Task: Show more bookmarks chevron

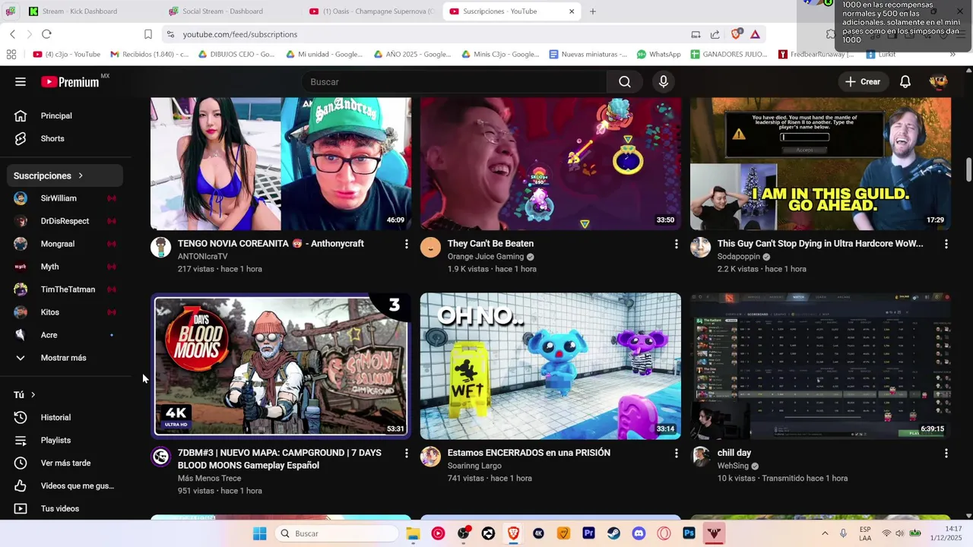Action: pos(952,55)
